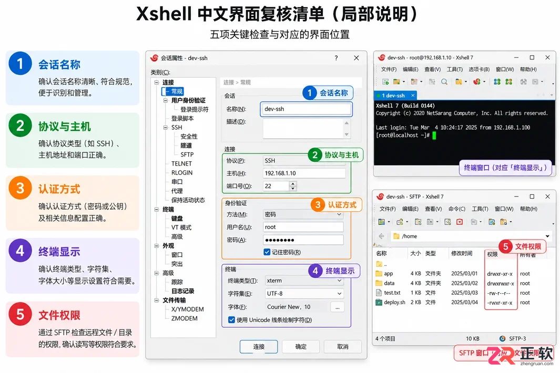Open the /home path dropdown arrow in SFTP window
Image resolution: width=560 pixels, height=373 pixels.
click(547, 236)
